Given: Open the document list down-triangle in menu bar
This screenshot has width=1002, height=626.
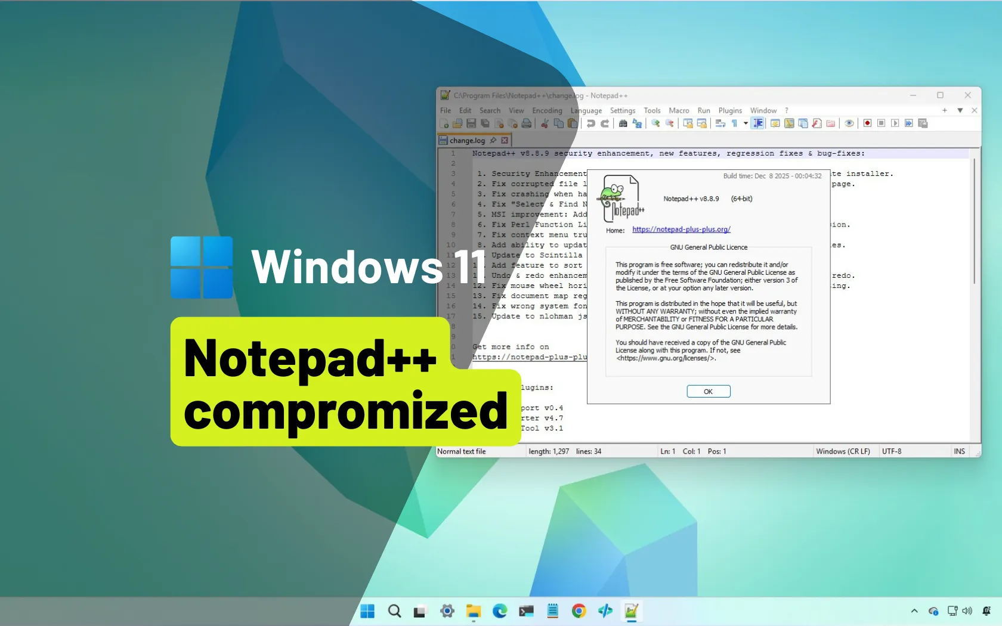Looking at the screenshot, I should tap(960, 110).
